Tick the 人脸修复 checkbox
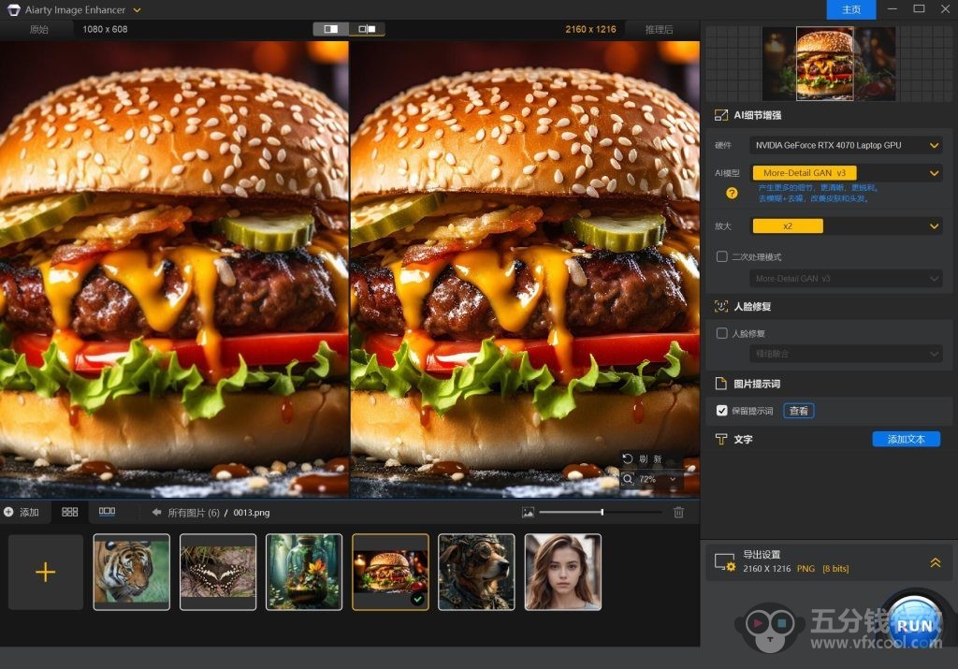This screenshot has width=958, height=669. pos(721,333)
